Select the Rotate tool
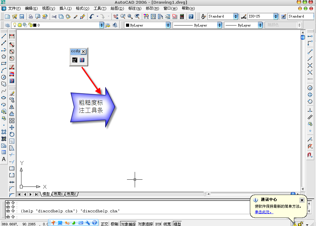316x226 pixels. coord(12,134)
